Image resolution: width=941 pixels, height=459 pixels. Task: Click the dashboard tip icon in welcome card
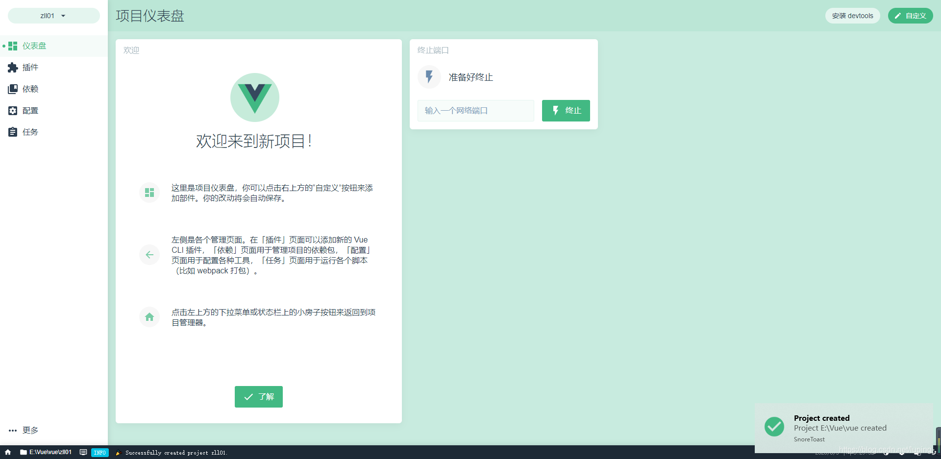149,193
